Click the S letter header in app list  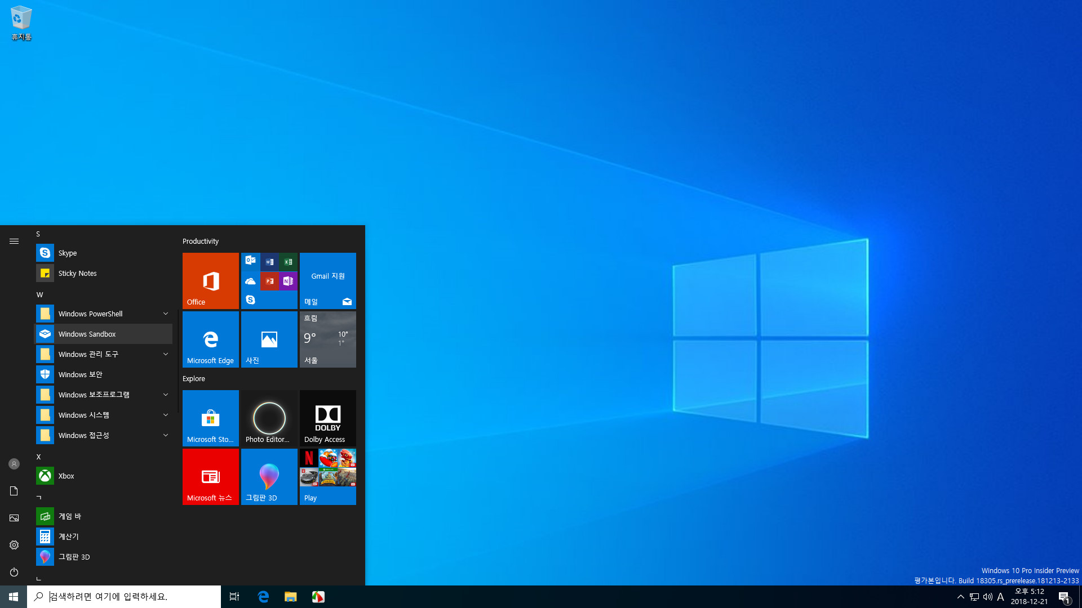pos(38,234)
